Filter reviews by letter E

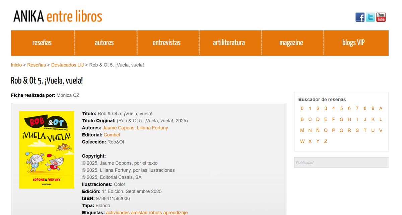pos(326,119)
